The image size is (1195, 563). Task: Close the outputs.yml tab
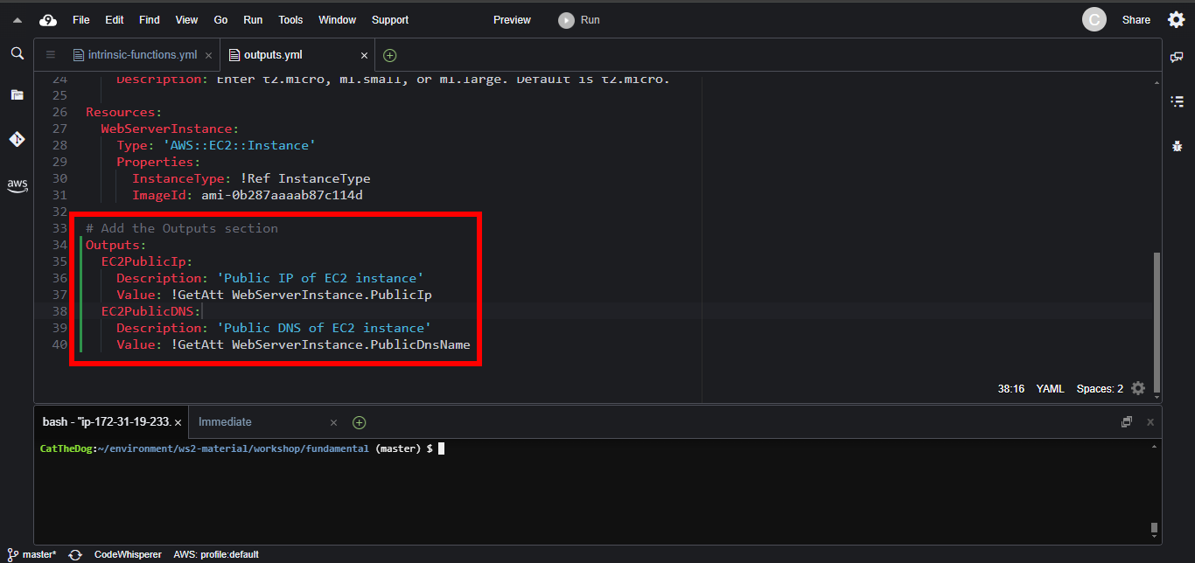(x=362, y=55)
